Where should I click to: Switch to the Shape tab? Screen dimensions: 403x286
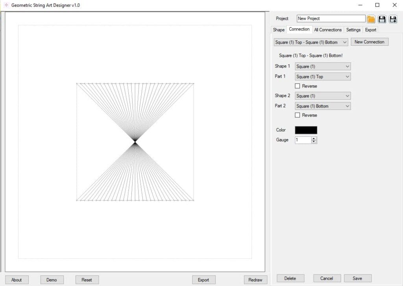pyautogui.click(x=279, y=30)
